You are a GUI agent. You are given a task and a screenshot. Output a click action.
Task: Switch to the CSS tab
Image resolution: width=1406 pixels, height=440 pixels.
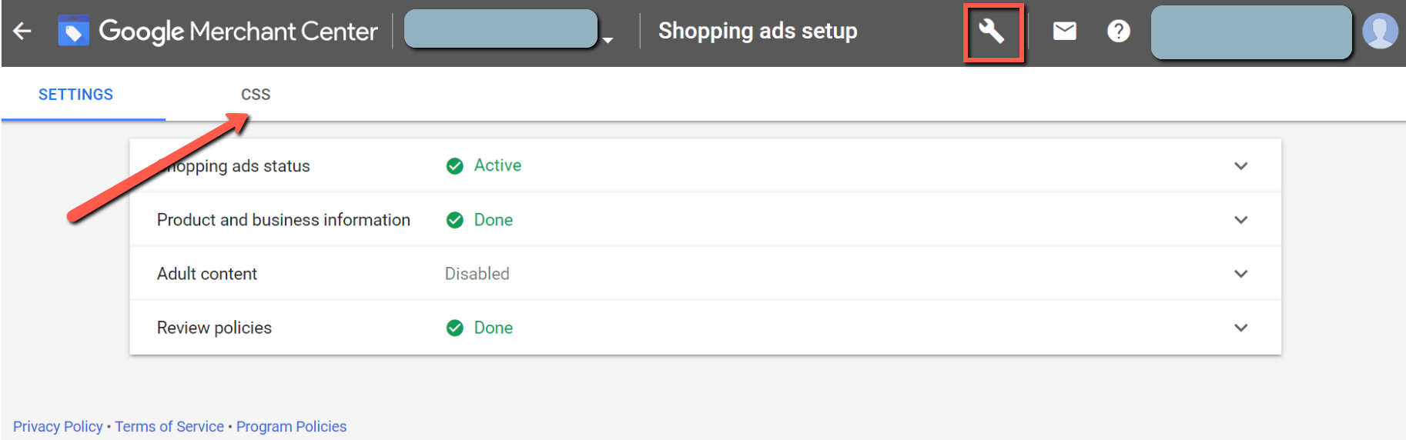(256, 95)
